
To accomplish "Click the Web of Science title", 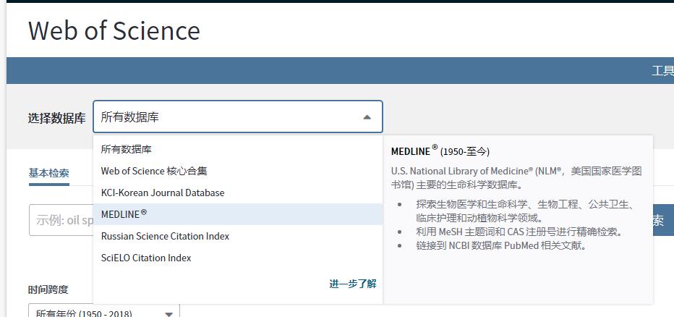I will 114,30.
